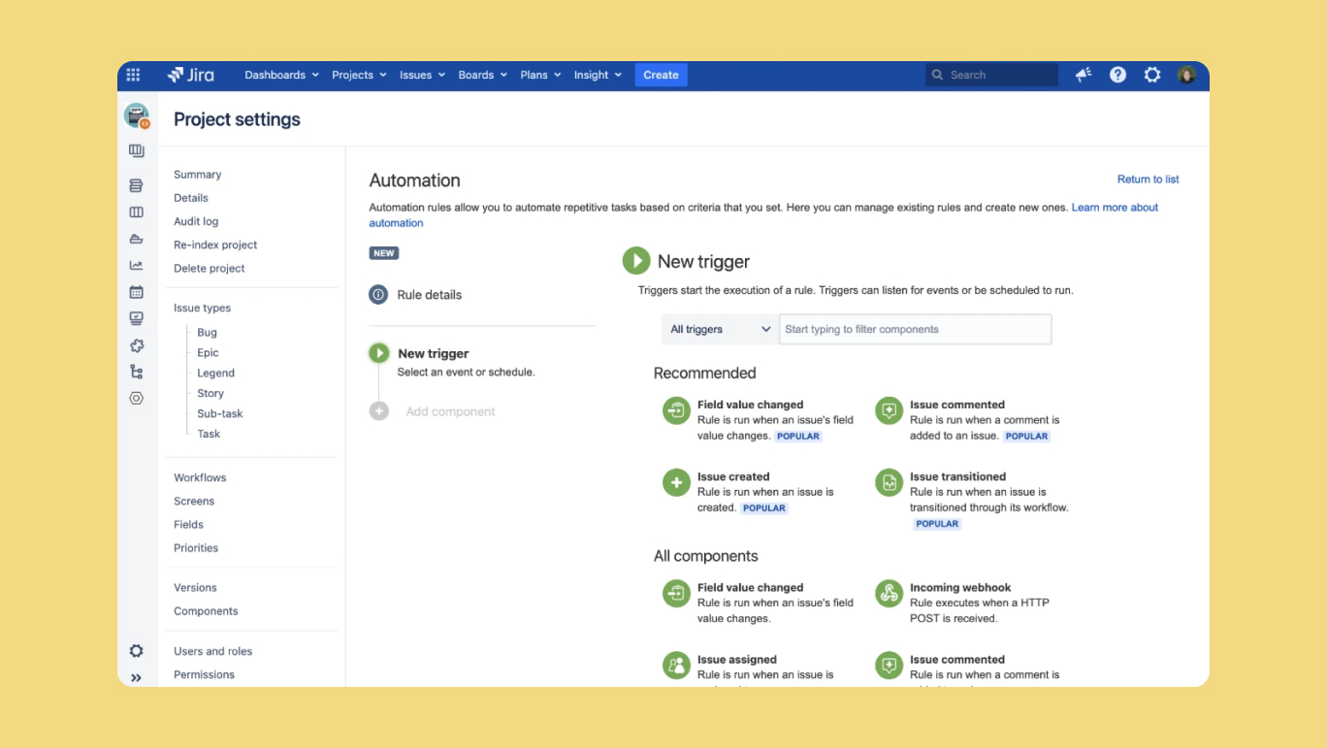Viewport: 1327px width, 748px height.
Task: Open Rule details in the rule outline
Action: pos(429,295)
